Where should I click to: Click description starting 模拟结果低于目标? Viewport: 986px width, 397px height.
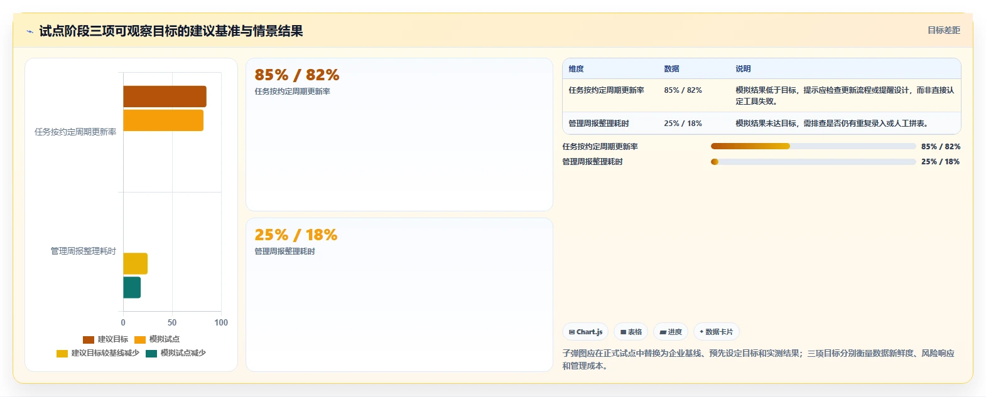pyautogui.click(x=845, y=95)
